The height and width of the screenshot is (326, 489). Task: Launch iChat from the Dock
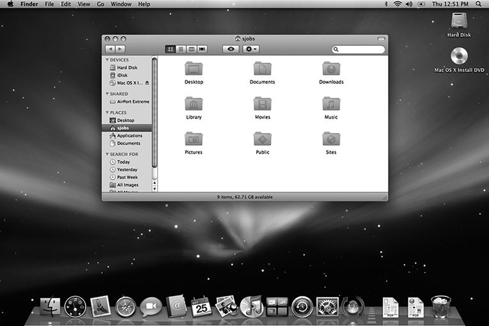tap(151, 307)
